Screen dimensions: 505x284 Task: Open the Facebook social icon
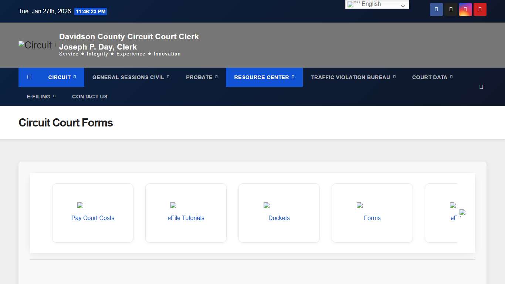click(x=436, y=9)
